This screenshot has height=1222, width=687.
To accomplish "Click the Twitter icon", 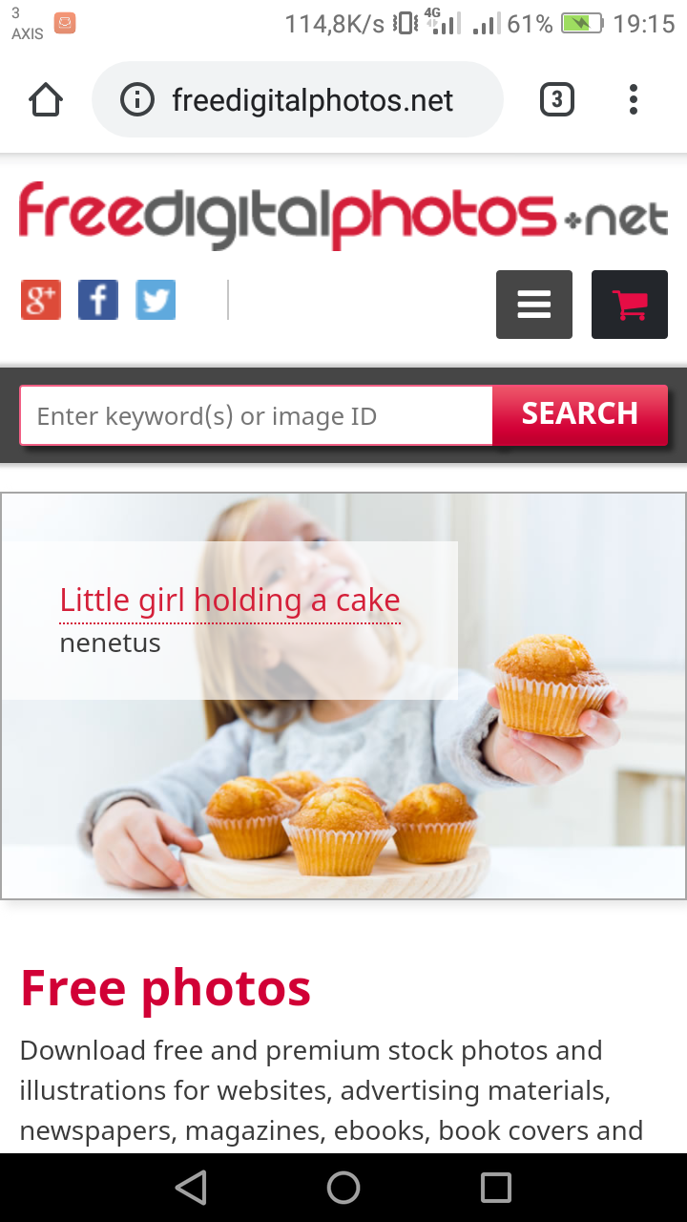I will [156, 300].
